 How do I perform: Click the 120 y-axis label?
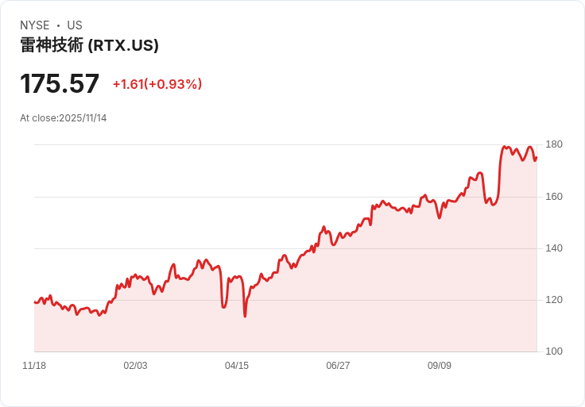pyautogui.click(x=554, y=300)
